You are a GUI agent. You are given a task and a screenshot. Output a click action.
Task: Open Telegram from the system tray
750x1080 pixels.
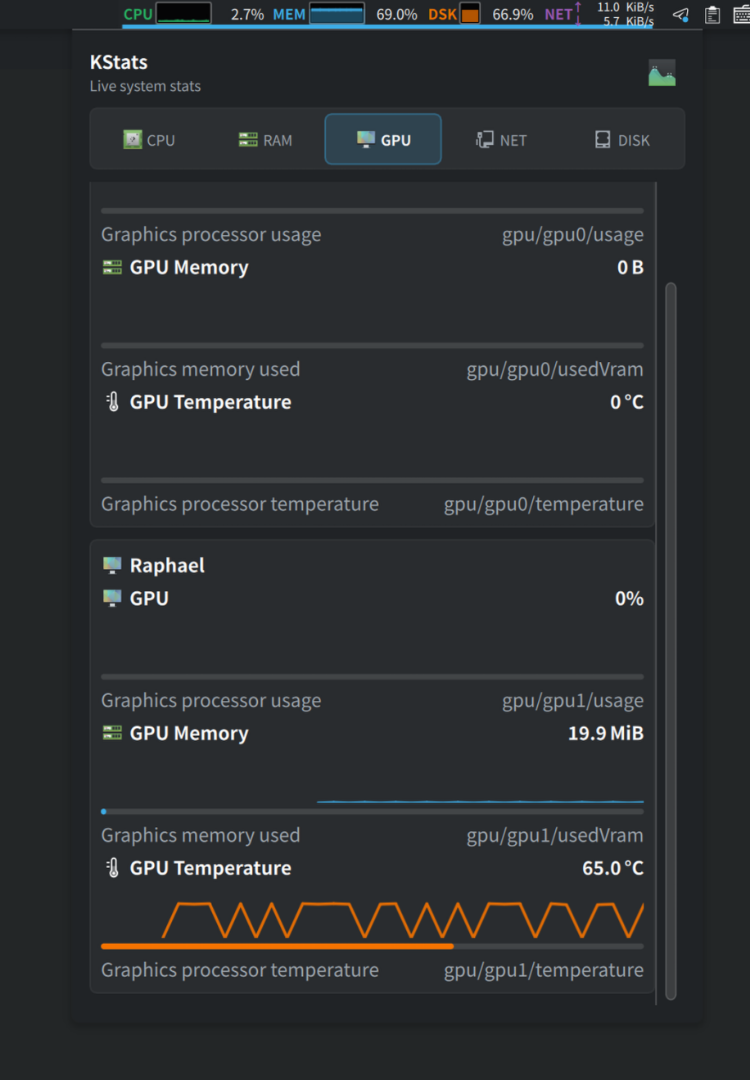coord(680,15)
